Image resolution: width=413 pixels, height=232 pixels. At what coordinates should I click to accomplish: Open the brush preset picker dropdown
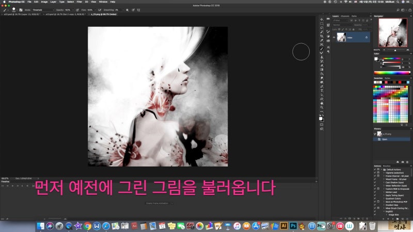pyautogui.click(x=17, y=10)
